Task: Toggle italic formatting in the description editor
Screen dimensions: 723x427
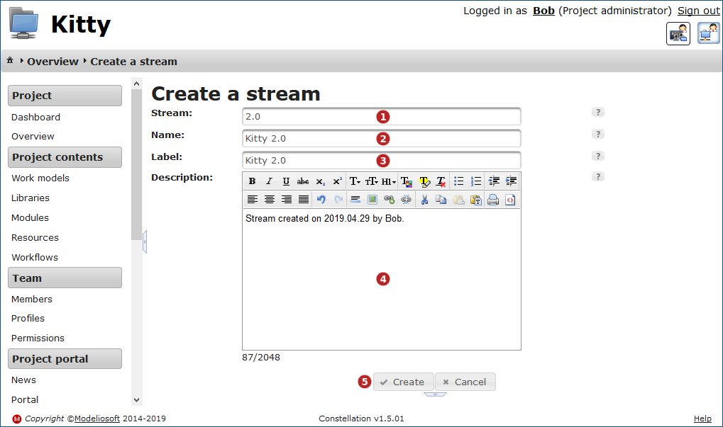Action: click(x=270, y=181)
